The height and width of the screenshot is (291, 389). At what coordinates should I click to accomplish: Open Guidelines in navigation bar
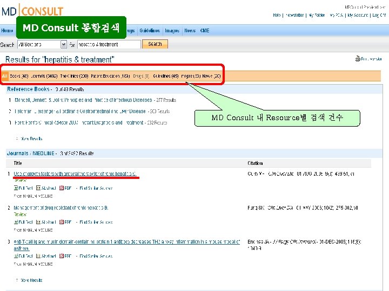[x=150, y=31]
